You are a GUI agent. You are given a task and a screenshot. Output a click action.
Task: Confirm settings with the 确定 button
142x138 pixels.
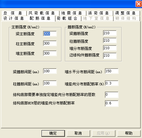[53, 133]
